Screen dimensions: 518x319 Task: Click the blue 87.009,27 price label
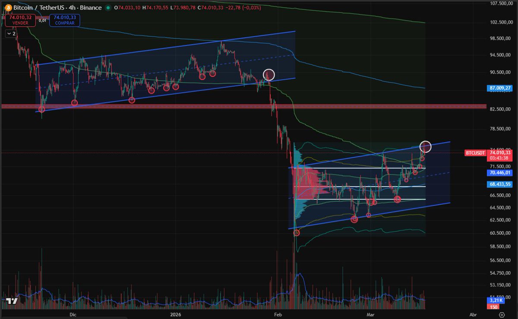coord(499,88)
